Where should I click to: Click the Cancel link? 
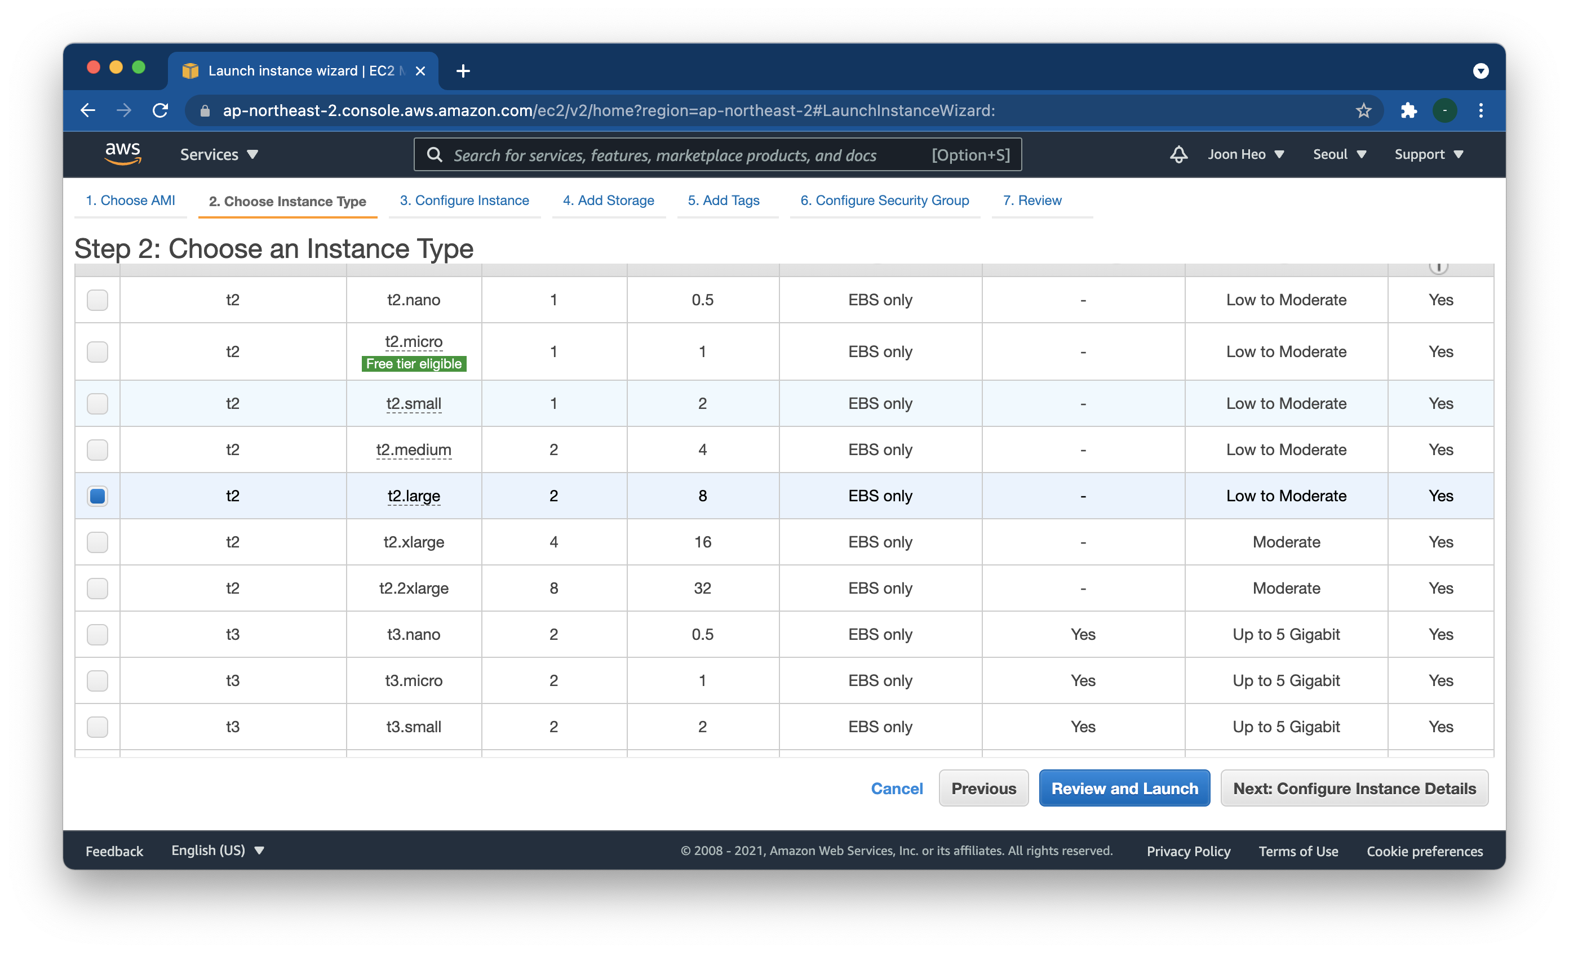896,788
